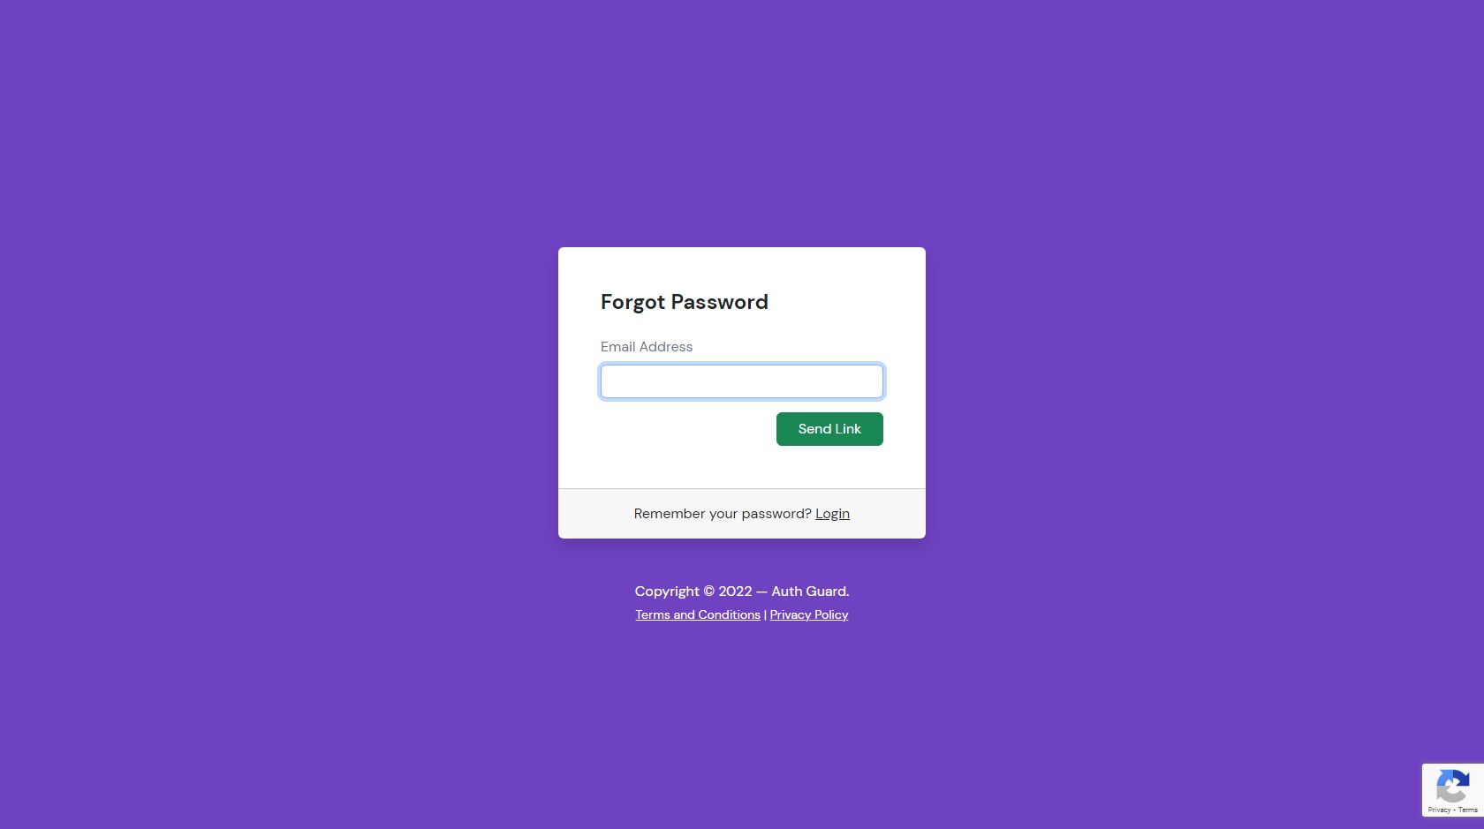
Task: Click the word 'Policy' in footer link
Action: click(x=831, y=614)
